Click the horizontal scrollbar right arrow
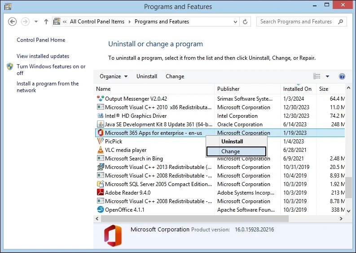Screen dimensions: 356x253 coord(341,219)
